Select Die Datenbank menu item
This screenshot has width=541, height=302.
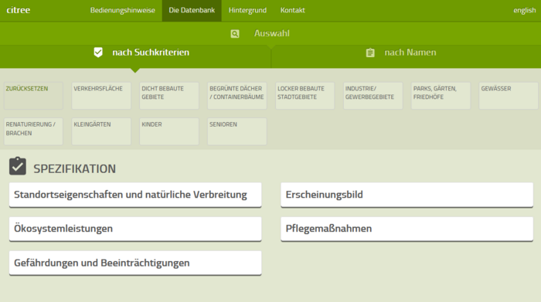192,10
